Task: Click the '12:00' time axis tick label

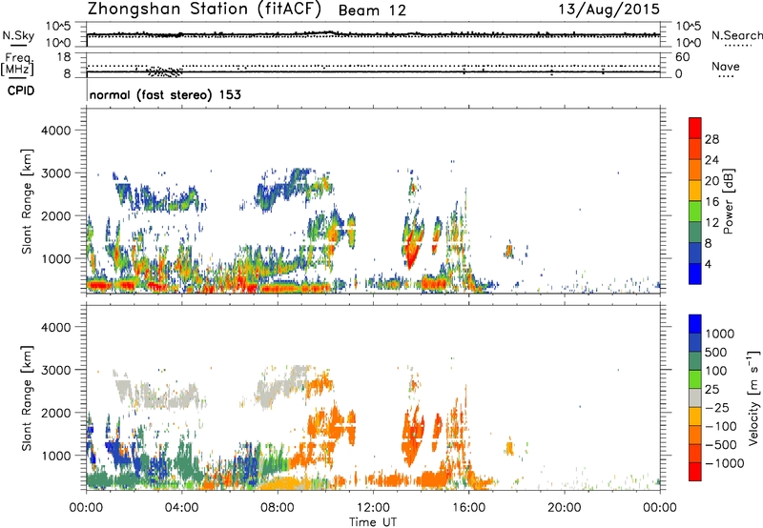Action: pos(373,508)
